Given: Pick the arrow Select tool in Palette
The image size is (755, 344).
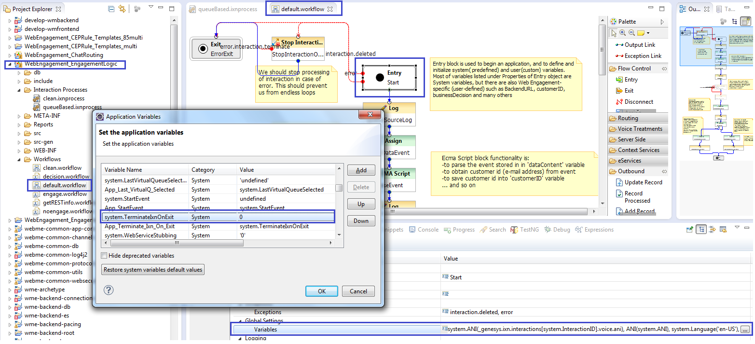Looking at the screenshot, I should click(x=614, y=33).
